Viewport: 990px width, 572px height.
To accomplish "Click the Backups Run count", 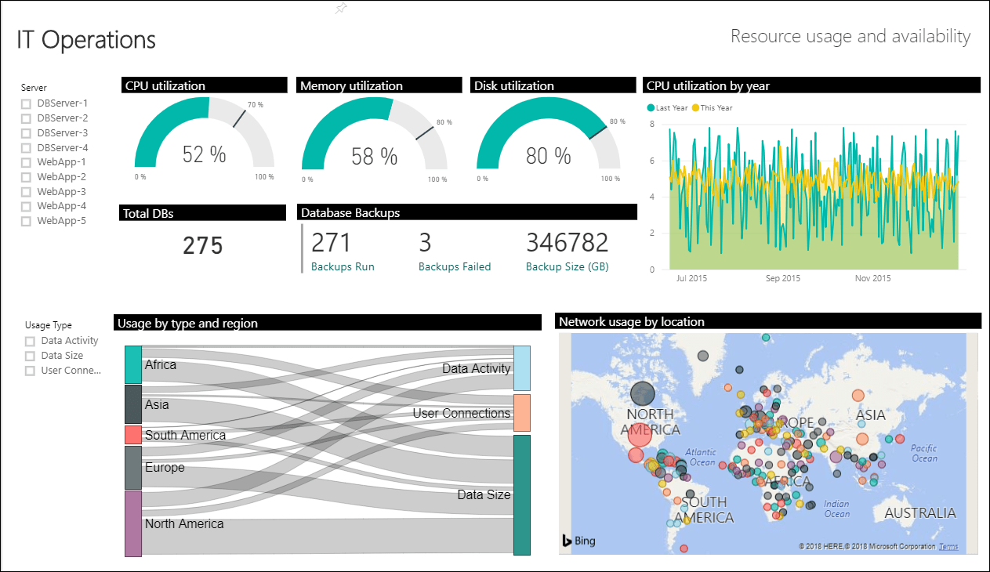I will [x=330, y=243].
